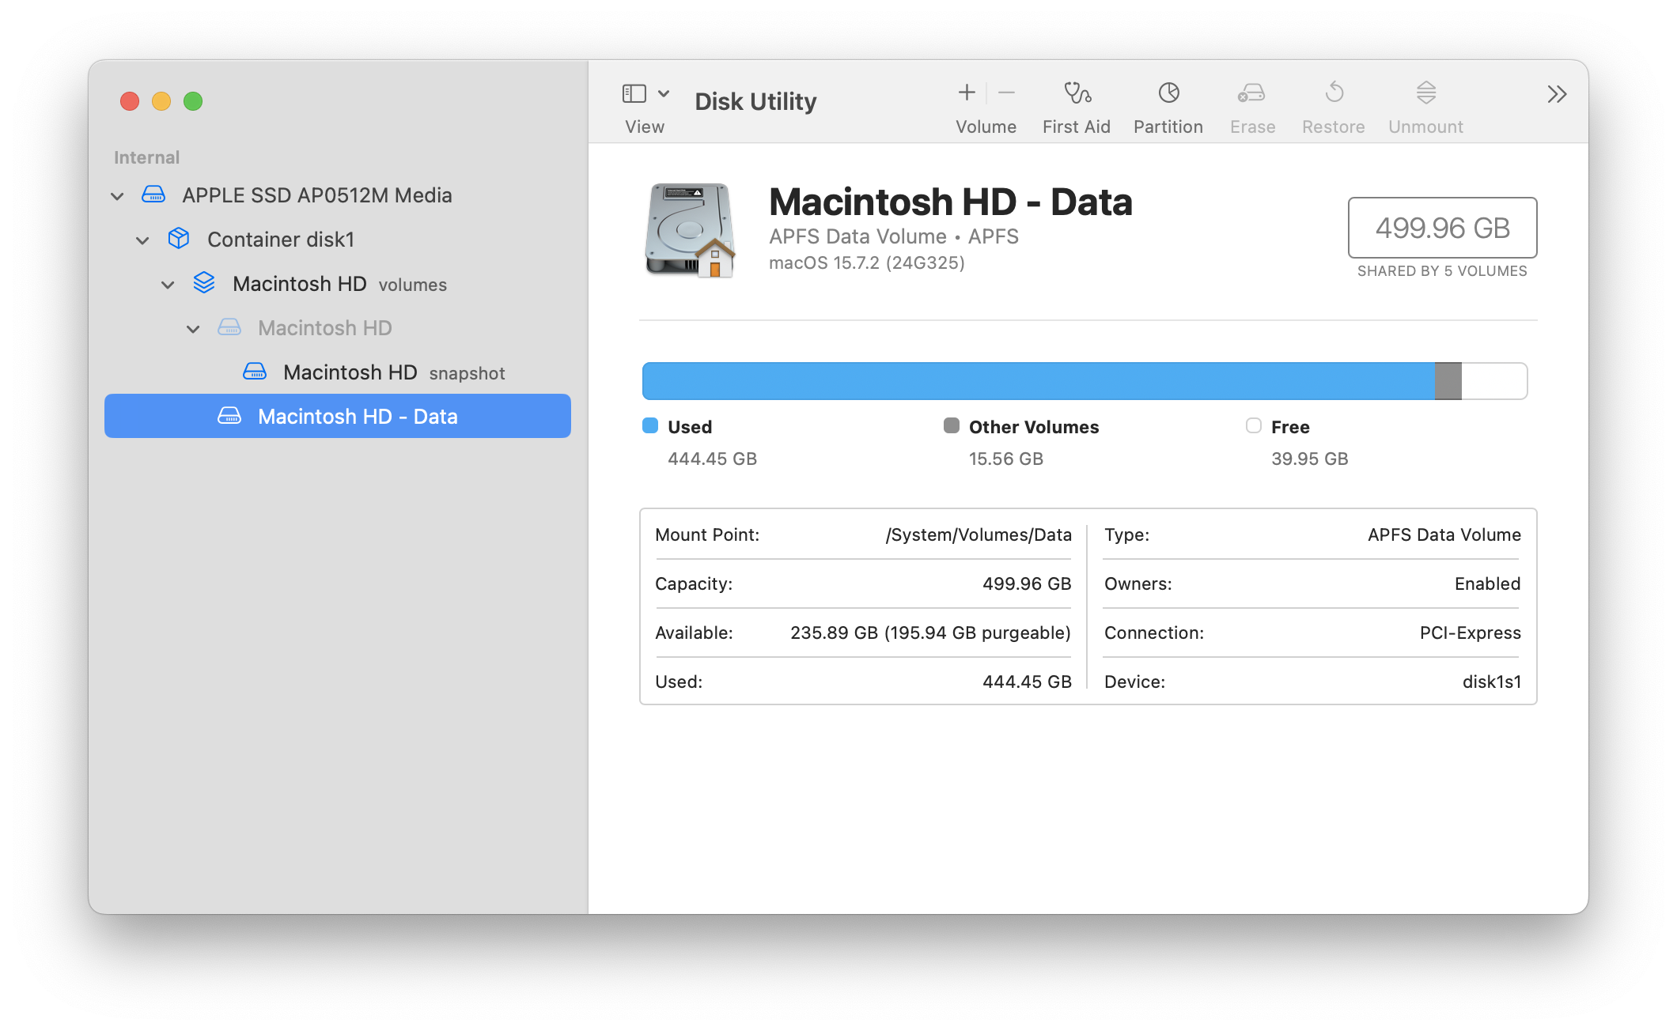Click the blue Used storage bar
The height and width of the screenshot is (1031, 1677).
[1038, 381]
